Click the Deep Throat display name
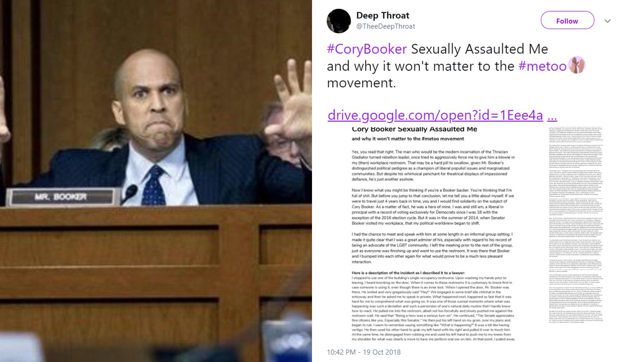The height and width of the screenshot is (362, 624). click(383, 15)
